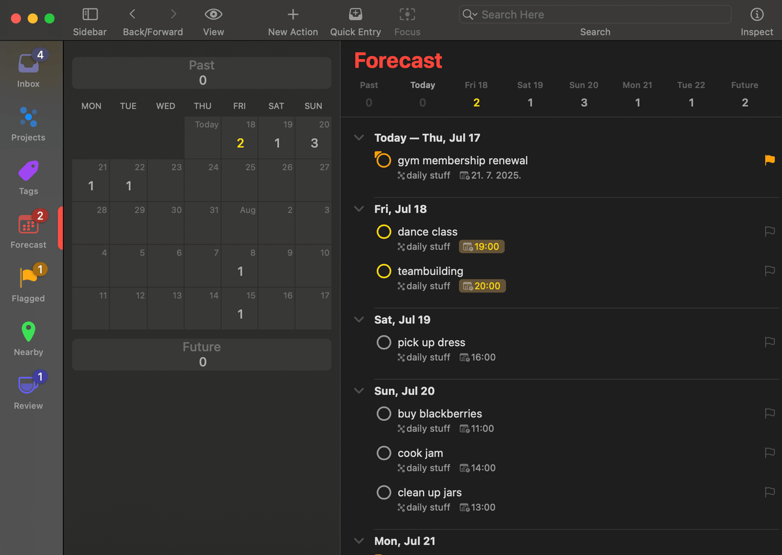This screenshot has height=555, width=782.
Task: Mark the dance class task complete
Action: click(383, 231)
